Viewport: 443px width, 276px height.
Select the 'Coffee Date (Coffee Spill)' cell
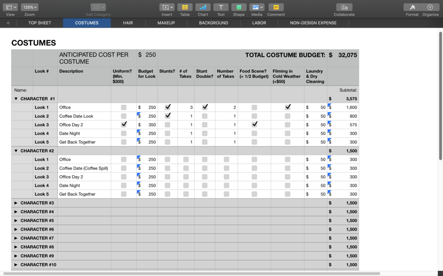[84, 168]
